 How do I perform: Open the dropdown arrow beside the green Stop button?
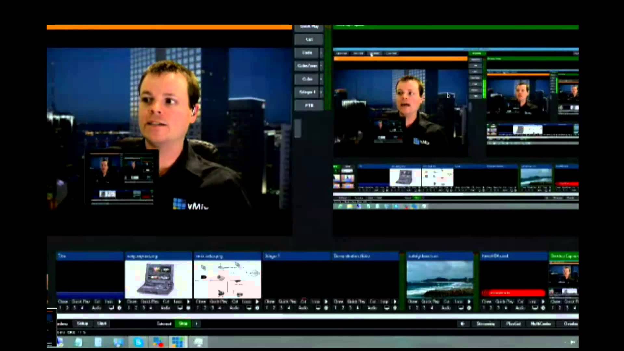pyautogui.click(x=196, y=324)
